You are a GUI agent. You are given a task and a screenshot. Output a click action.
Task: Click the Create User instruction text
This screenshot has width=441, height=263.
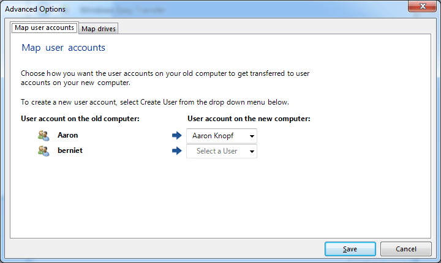[x=155, y=102]
